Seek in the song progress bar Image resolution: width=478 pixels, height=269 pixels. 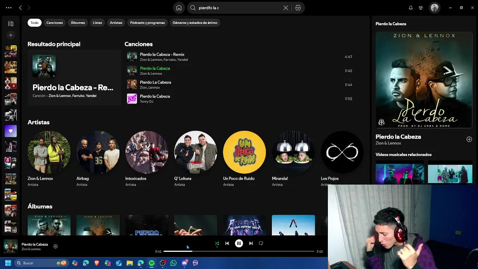(x=239, y=251)
